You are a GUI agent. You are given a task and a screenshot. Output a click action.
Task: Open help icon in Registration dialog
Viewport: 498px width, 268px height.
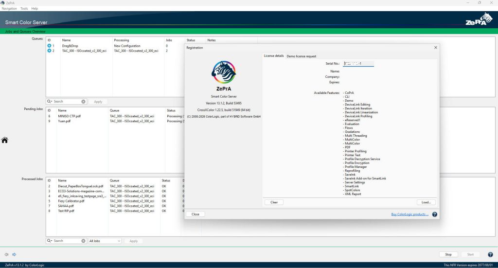[434, 214]
